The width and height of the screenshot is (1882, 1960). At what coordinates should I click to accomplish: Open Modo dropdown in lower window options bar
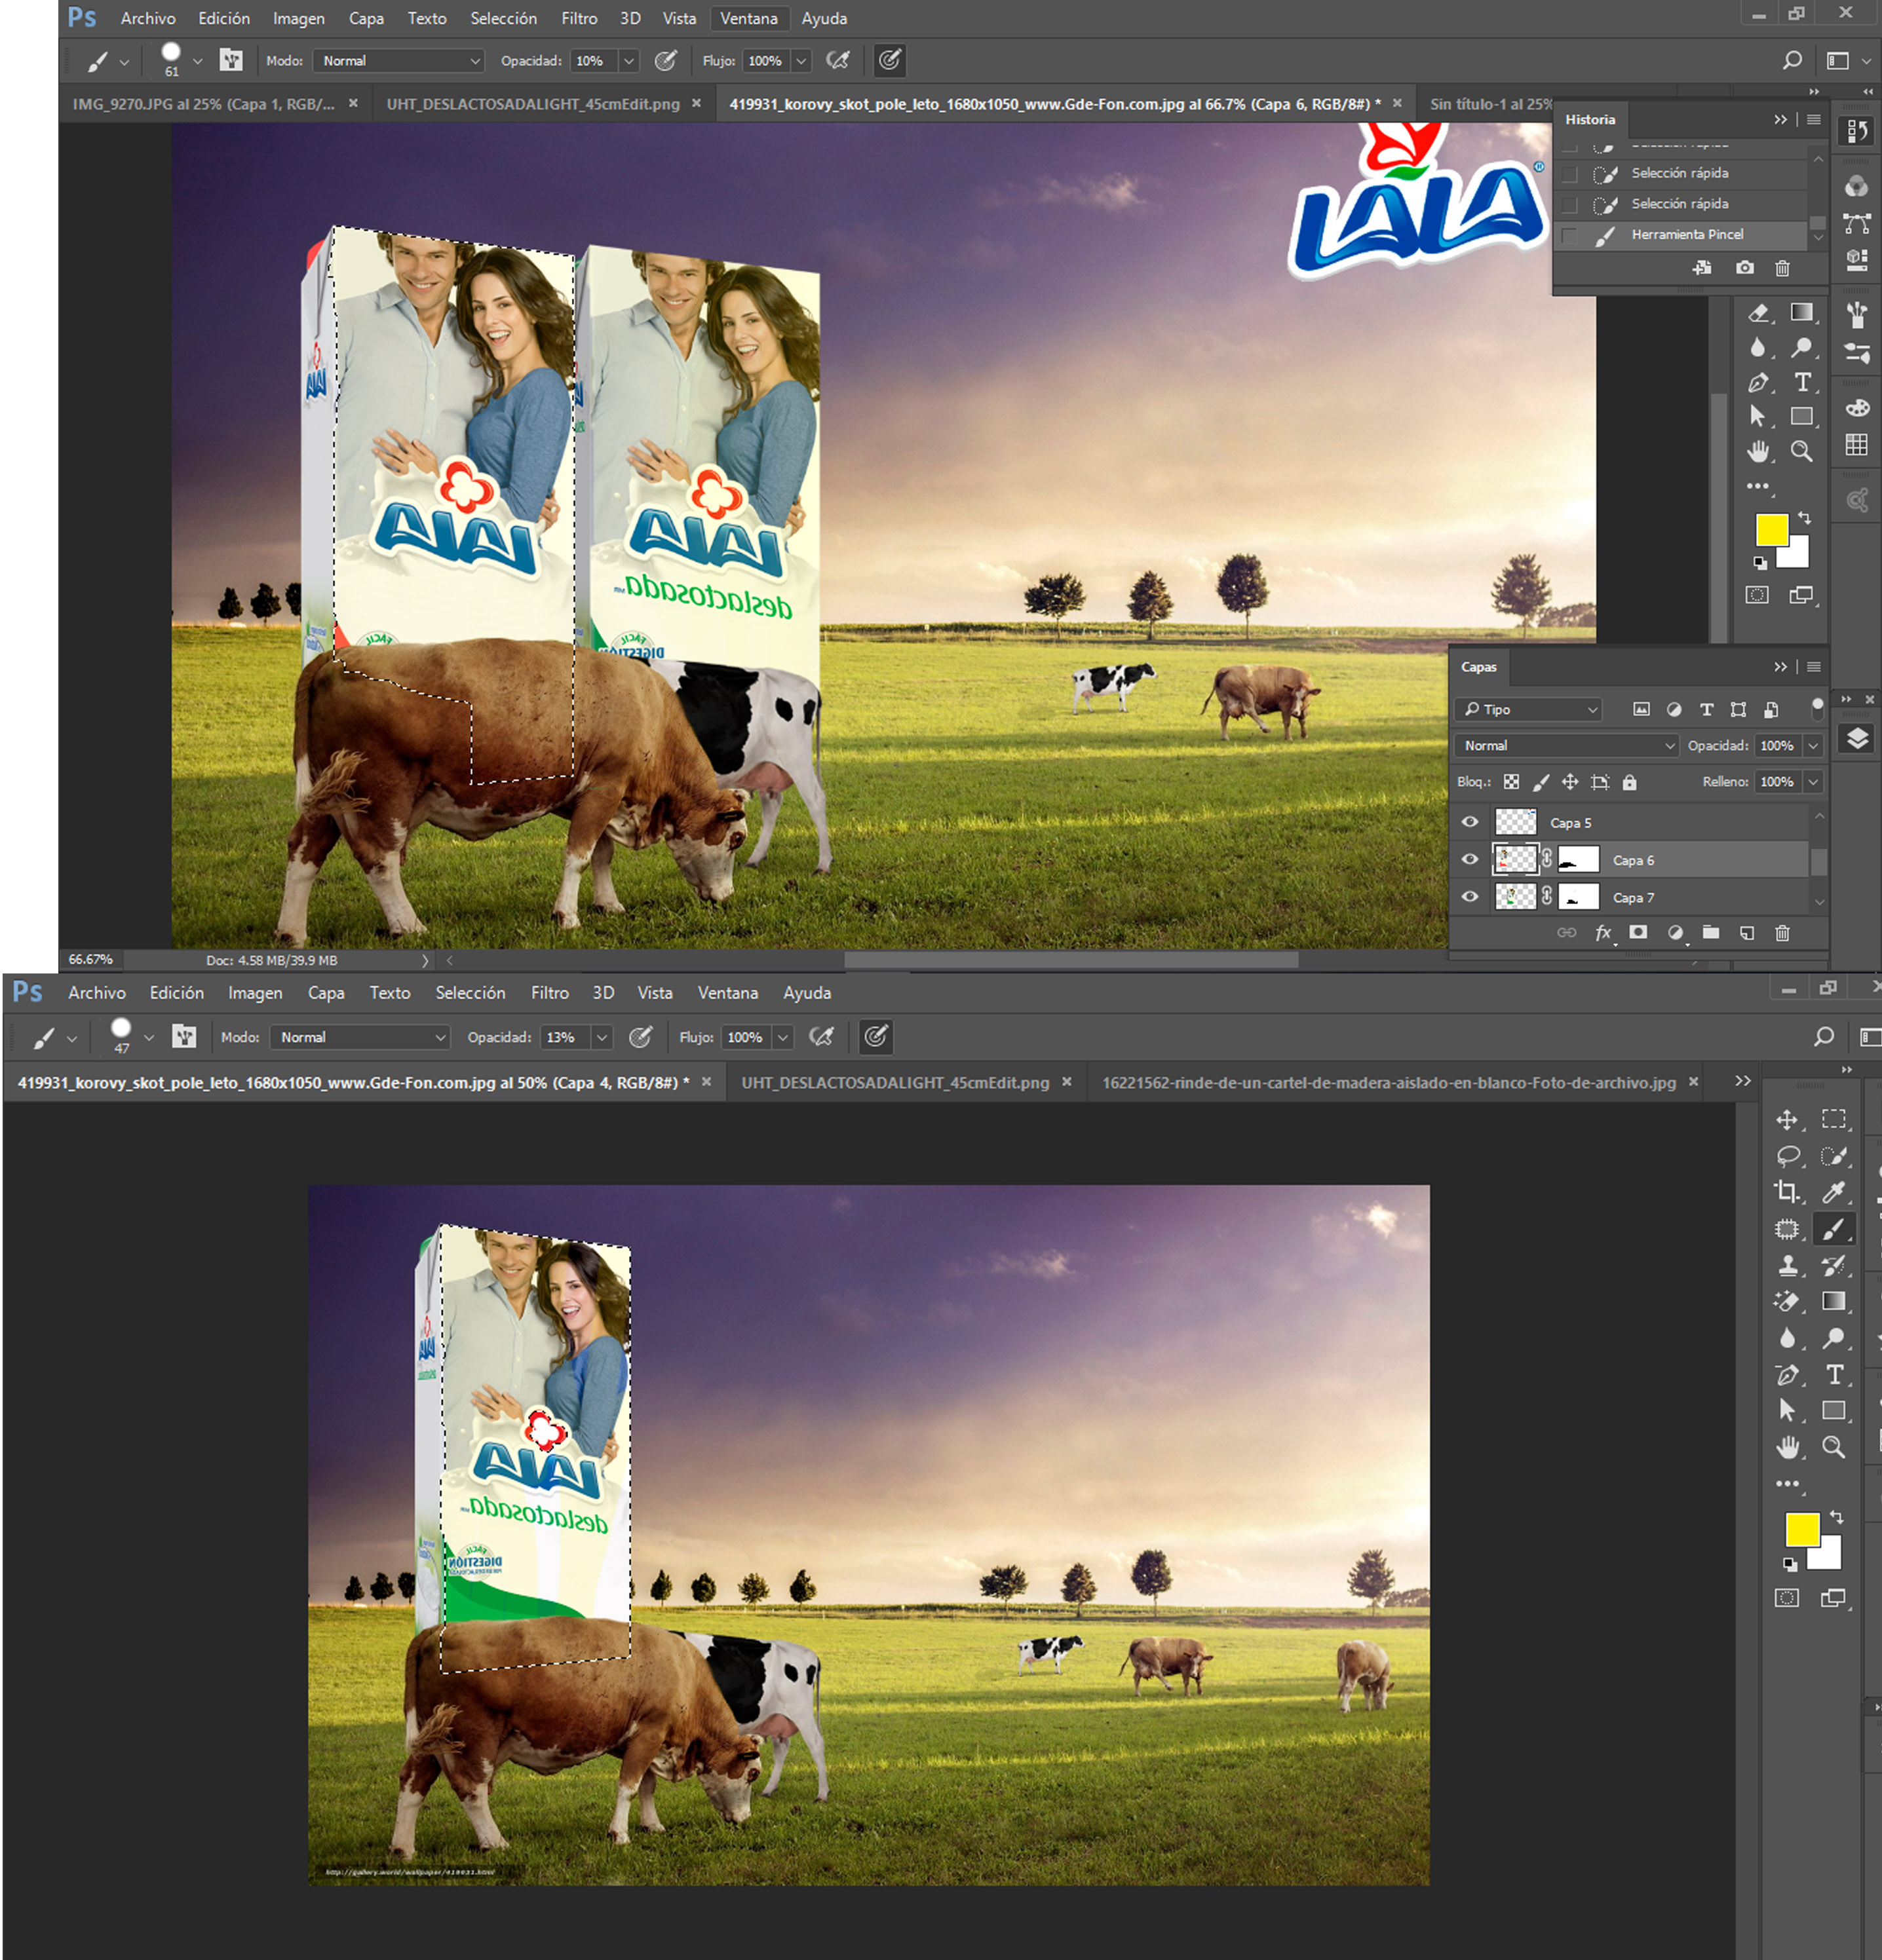coord(359,1037)
